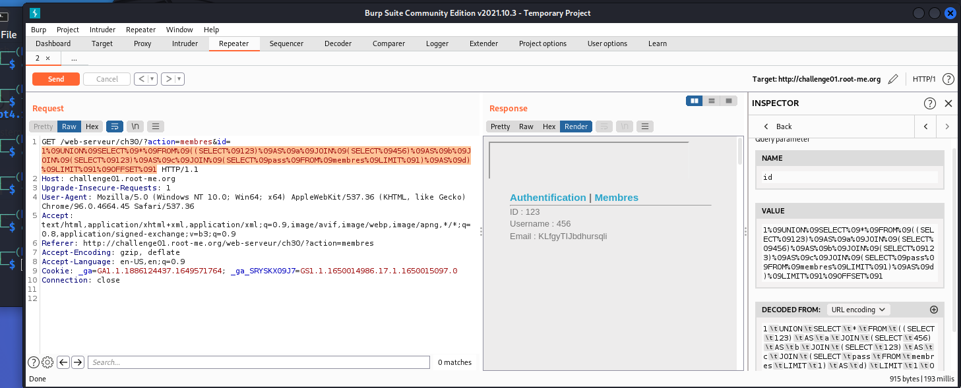Open the Burp menu
Viewport: 961px width, 388px height.
[x=38, y=30]
